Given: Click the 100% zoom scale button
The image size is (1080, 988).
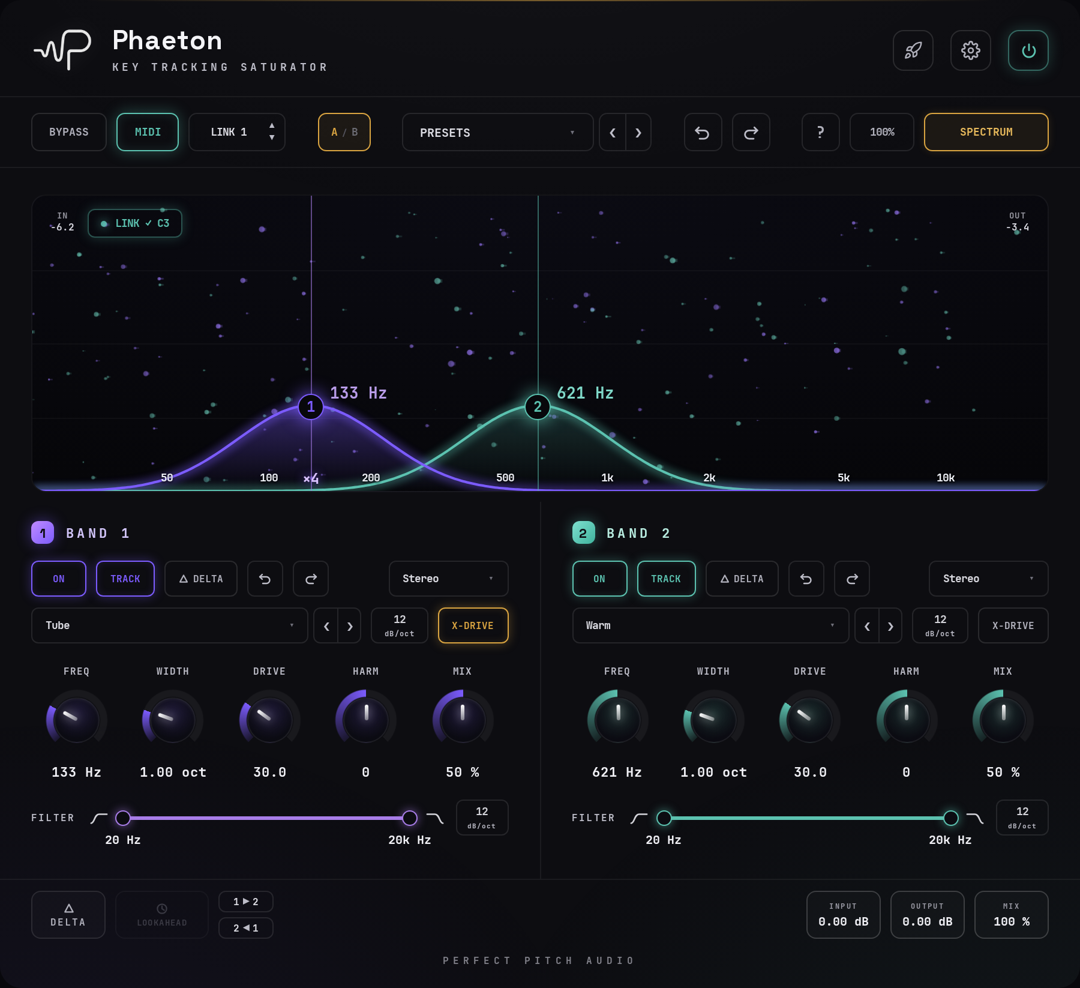Looking at the screenshot, I should (882, 132).
